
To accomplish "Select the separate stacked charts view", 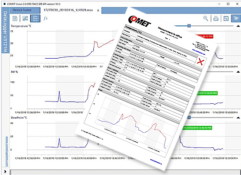I will pos(35,18).
